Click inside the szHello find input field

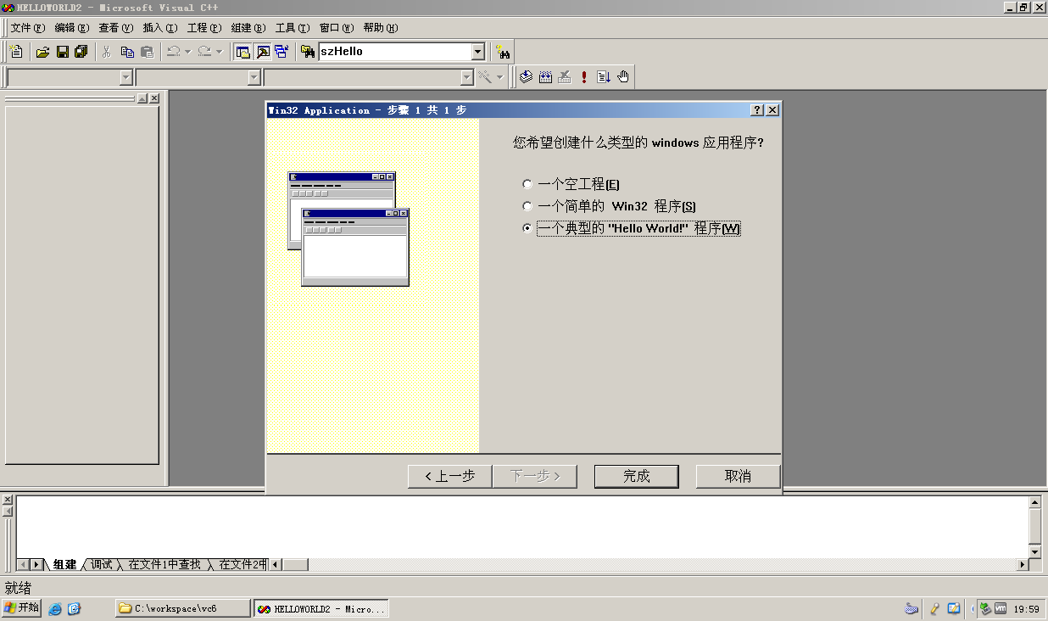tap(394, 52)
